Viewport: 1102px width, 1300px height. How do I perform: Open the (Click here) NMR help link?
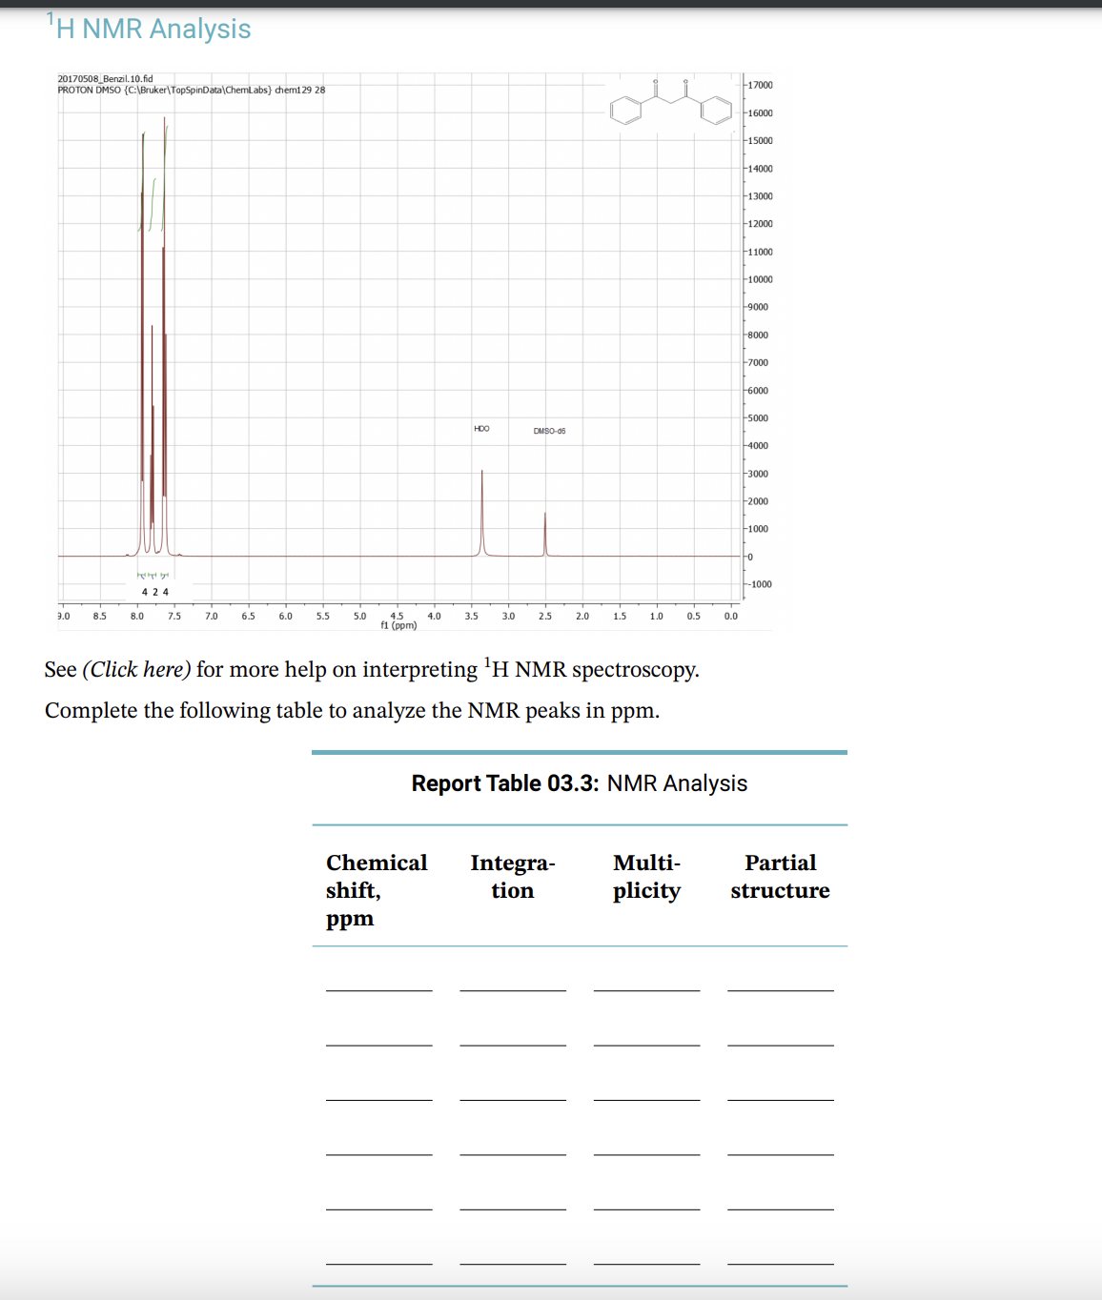pos(136,669)
